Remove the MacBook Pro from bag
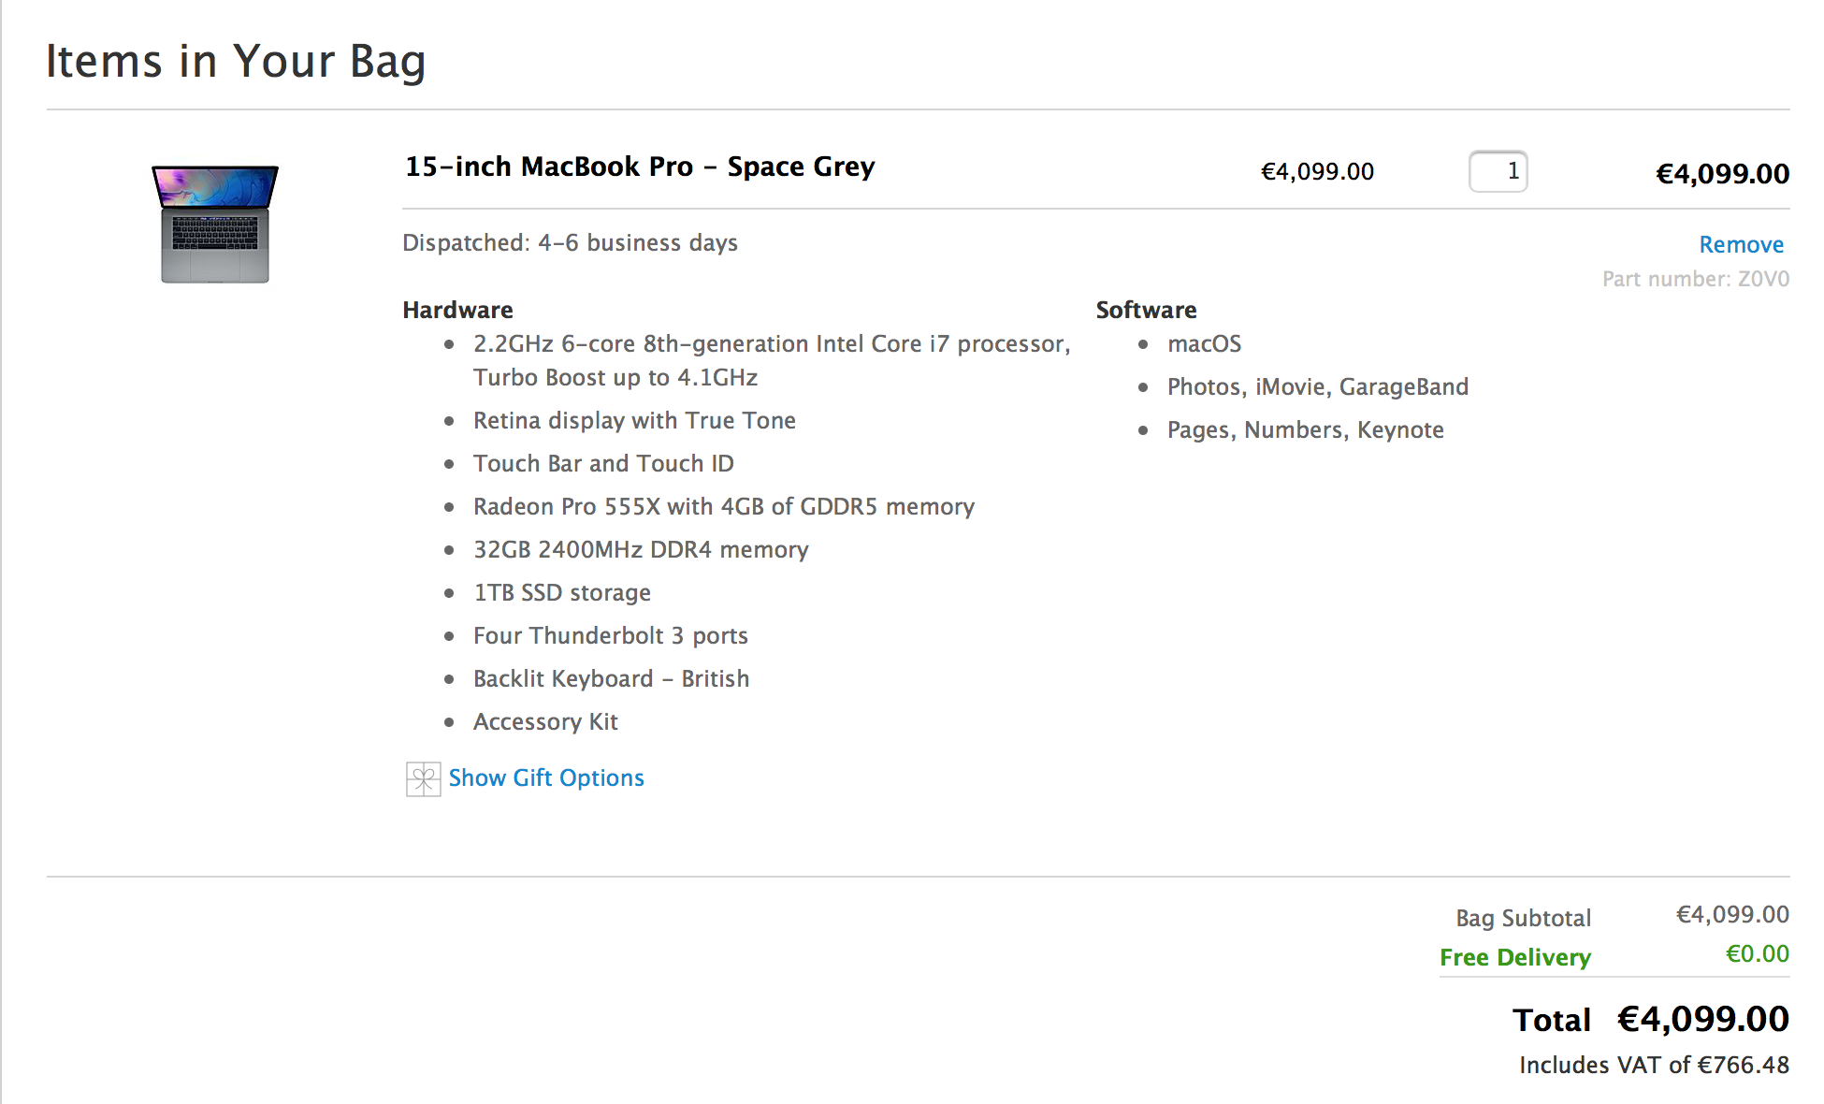The width and height of the screenshot is (1824, 1104). (1741, 244)
